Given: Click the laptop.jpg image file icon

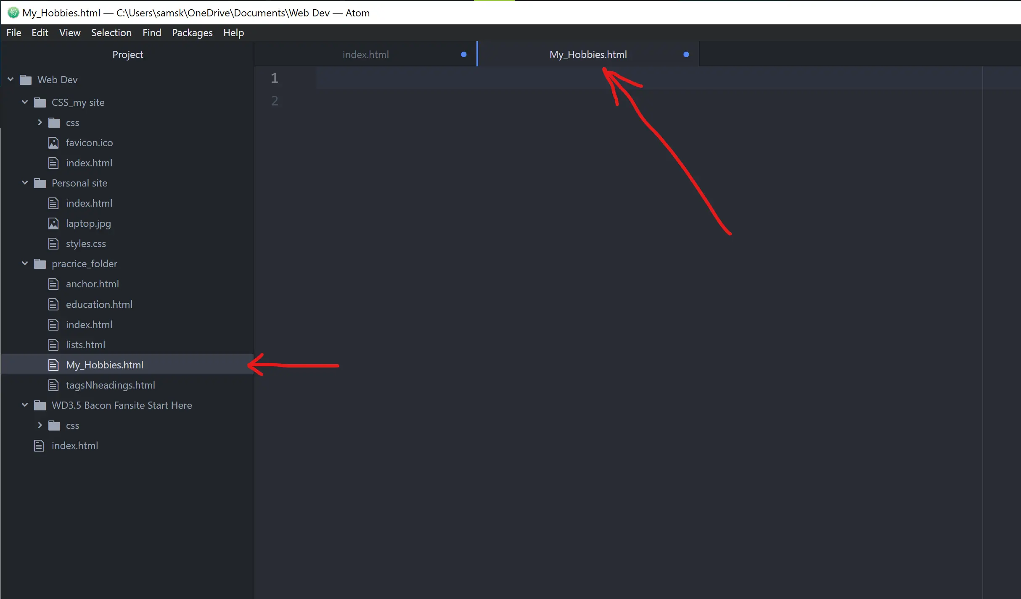Looking at the screenshot, I should click(53, 223).
